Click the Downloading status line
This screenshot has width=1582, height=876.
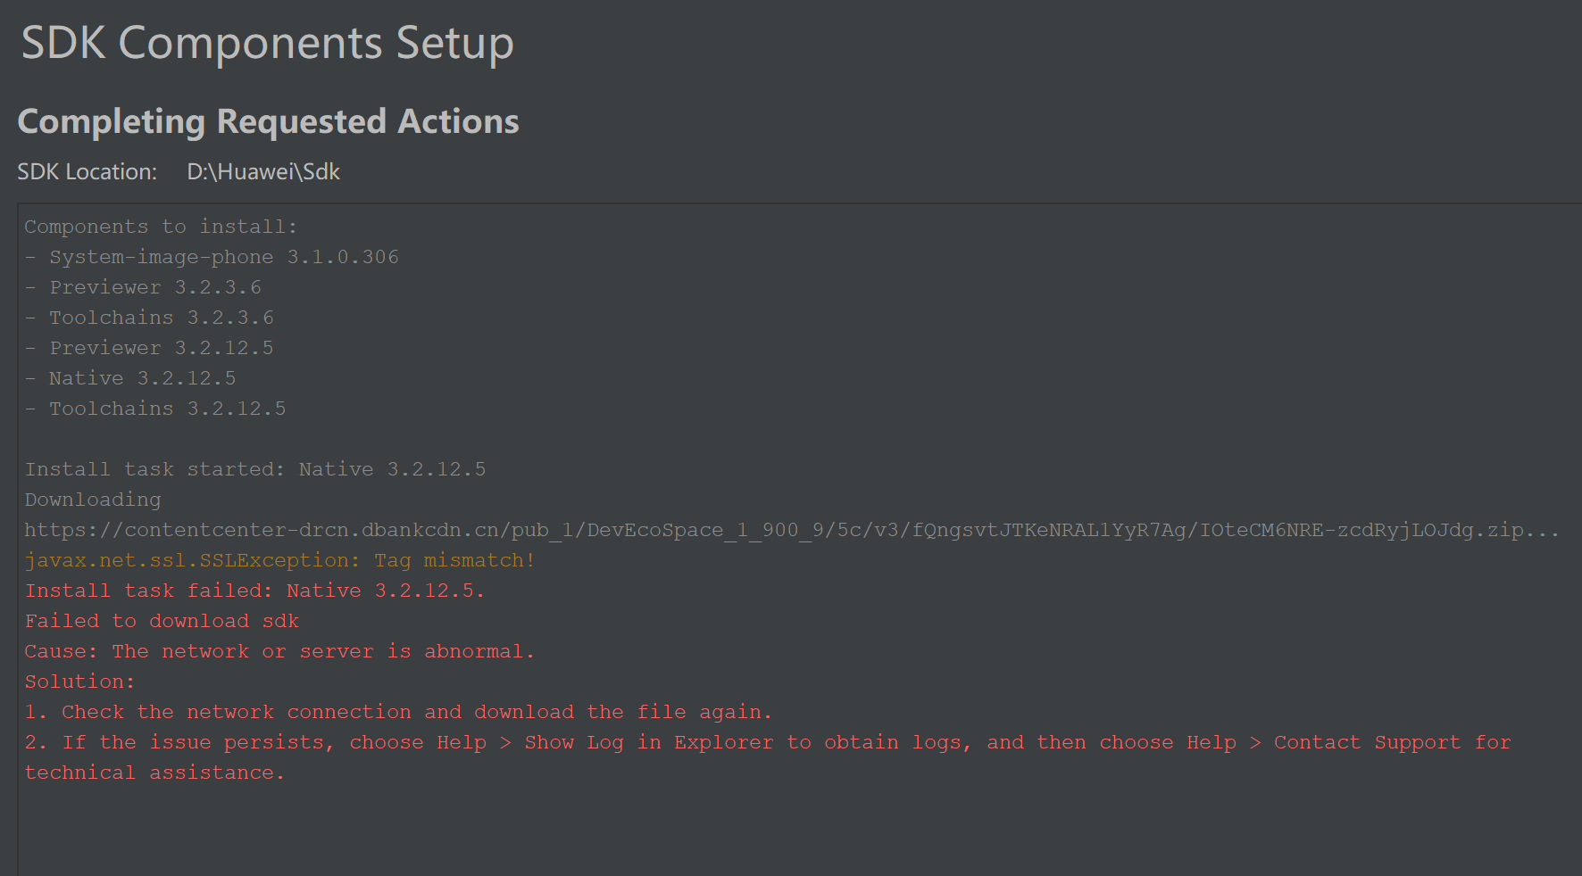93,500
